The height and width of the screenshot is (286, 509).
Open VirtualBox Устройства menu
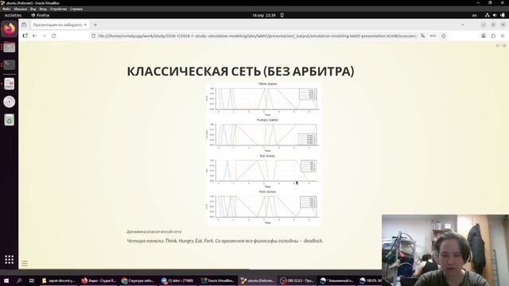(58, 9)
